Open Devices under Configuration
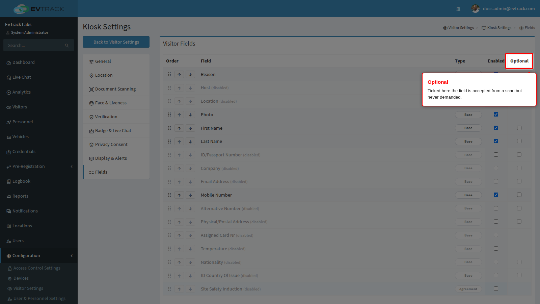Image resolution: width=540 pixels, height=304 pixels. click(x=21, y=278)
